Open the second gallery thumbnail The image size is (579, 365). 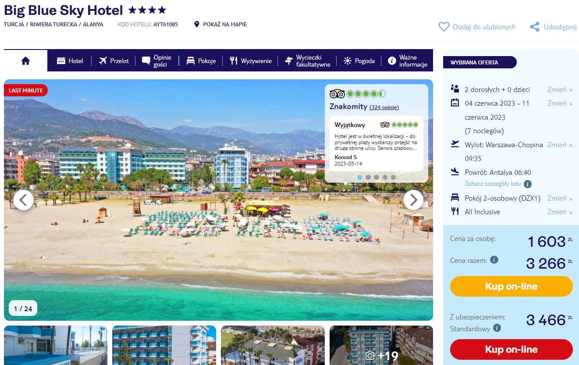tap(164, 345)
